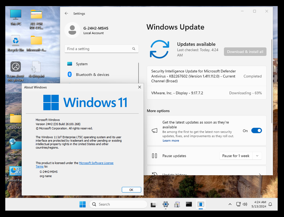Click the System category icon
The width and height of the screenshot is (284, 217).
point(70,64)
